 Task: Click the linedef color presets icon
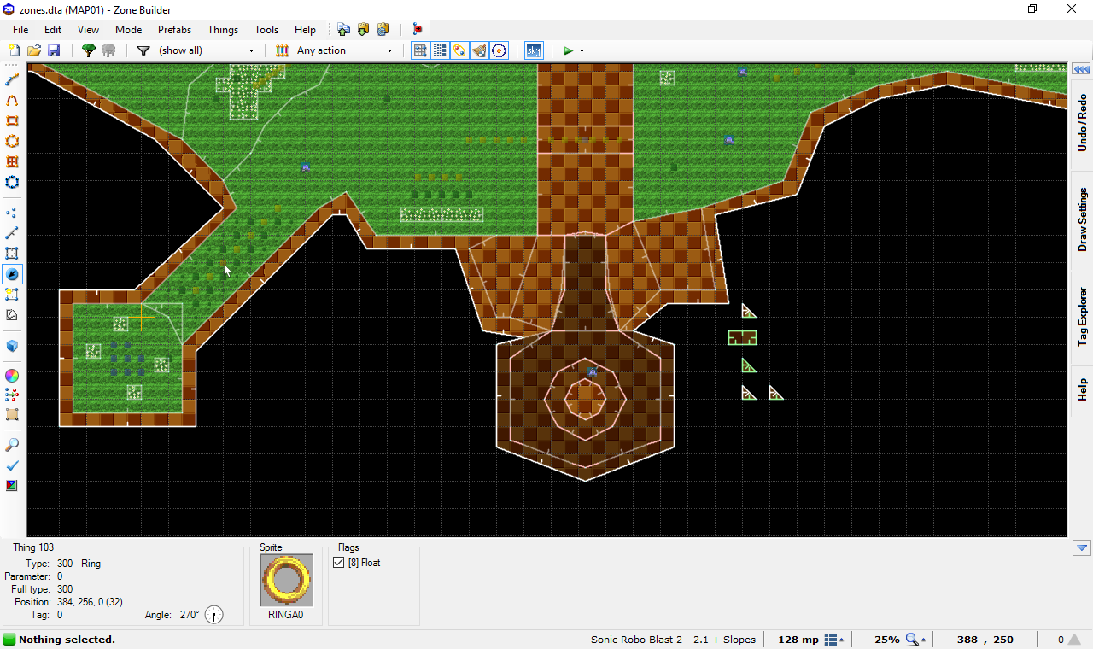point(282,50)
